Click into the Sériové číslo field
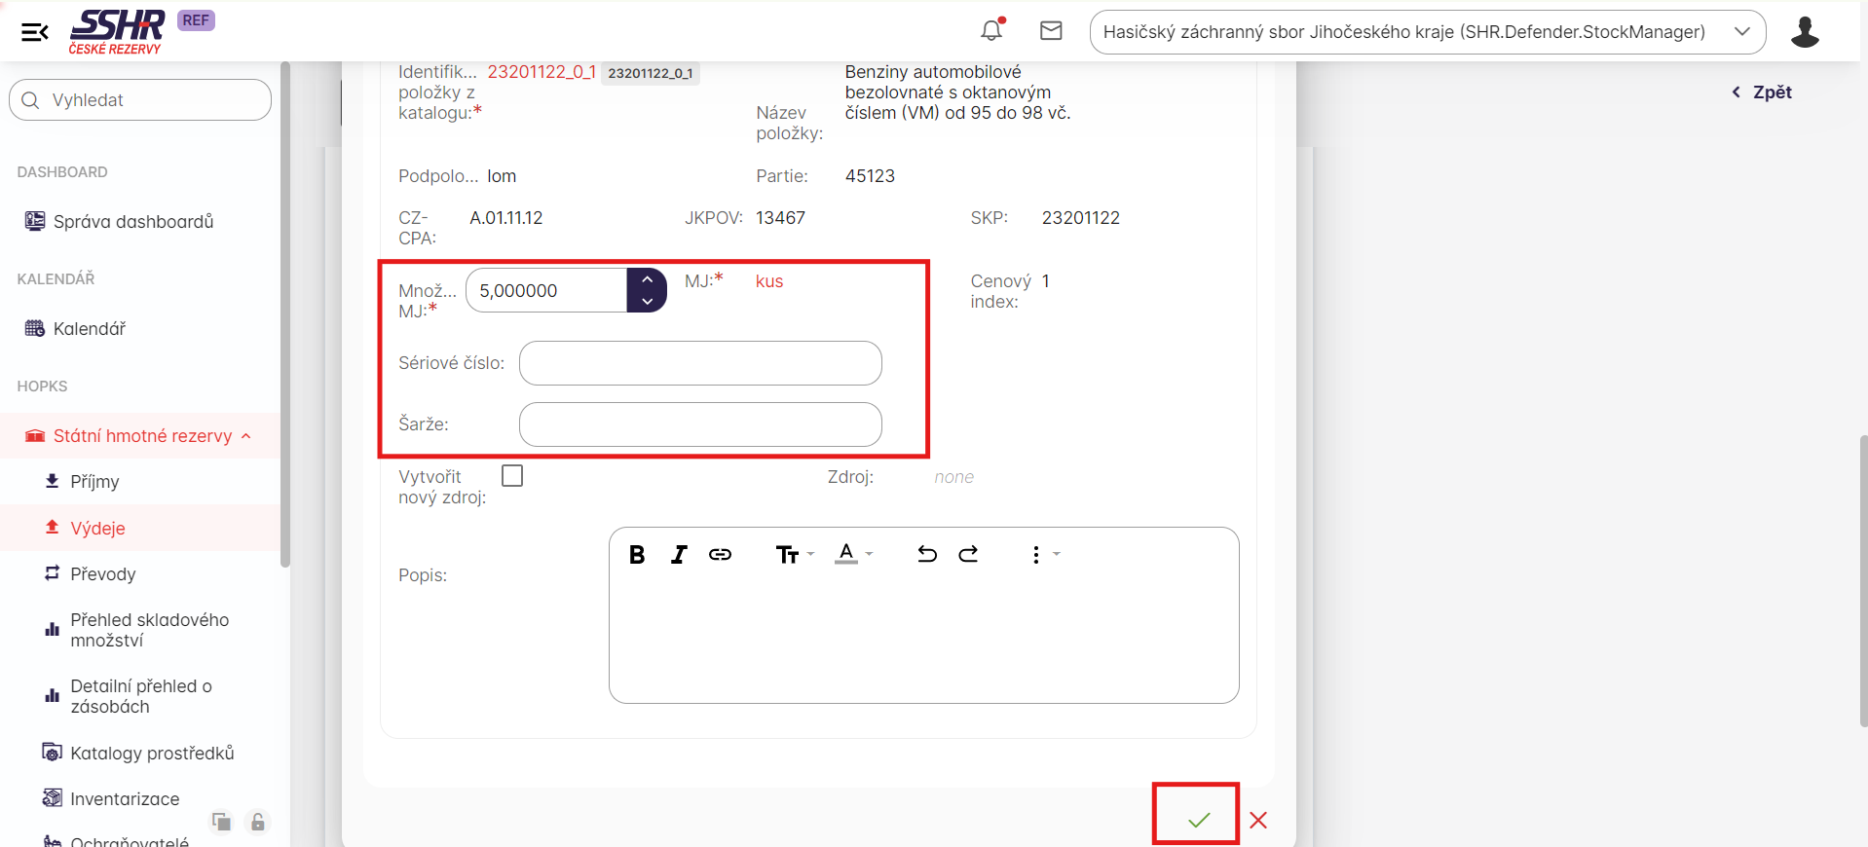Viewport: 1868px width, 847px height. tap(700, 363)
